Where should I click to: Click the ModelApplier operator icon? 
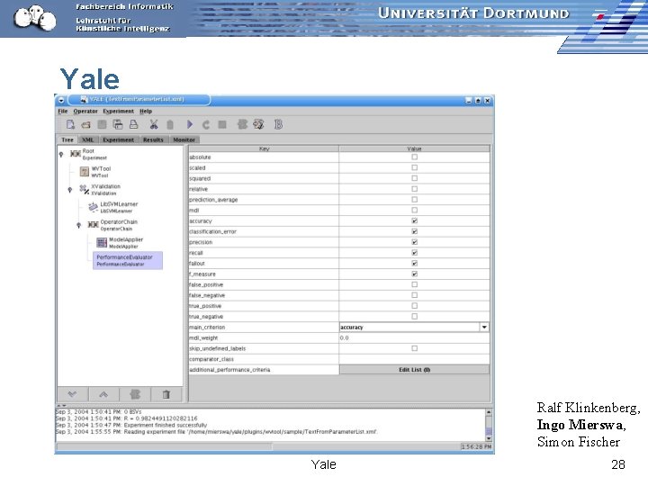pyautogui.click(x=102, y=243)
